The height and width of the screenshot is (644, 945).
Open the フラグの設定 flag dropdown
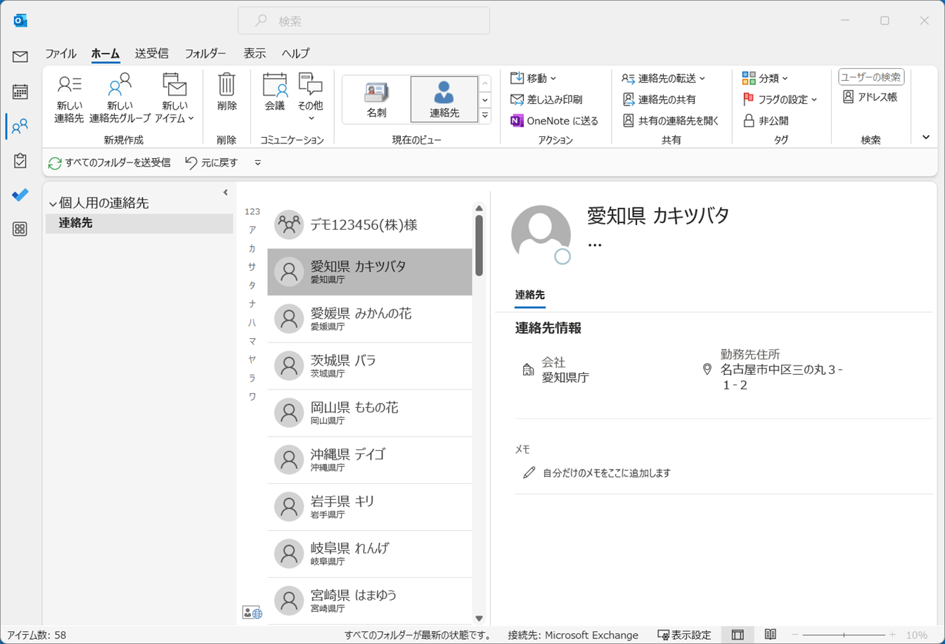coord(780,100)
